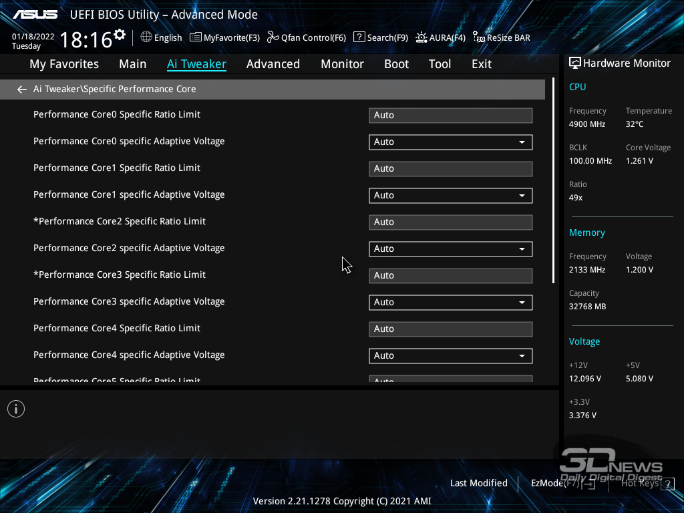Select Performance Core0 specific Adaptive Voltage label
The image size is (684, 513).
pos(129,142)
